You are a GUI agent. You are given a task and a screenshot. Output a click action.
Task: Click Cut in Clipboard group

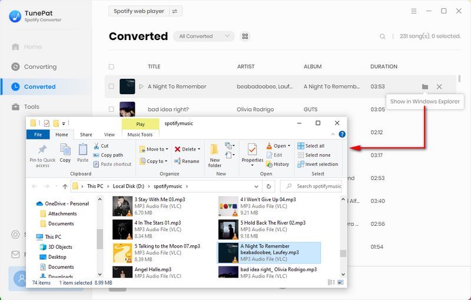point(101,146)
